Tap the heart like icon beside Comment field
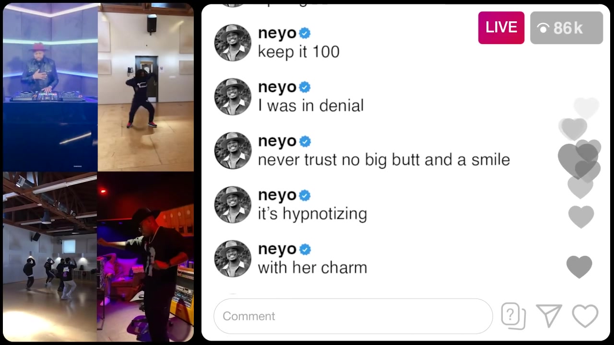Screen dimensions: 614x345 tap(585, 316)
